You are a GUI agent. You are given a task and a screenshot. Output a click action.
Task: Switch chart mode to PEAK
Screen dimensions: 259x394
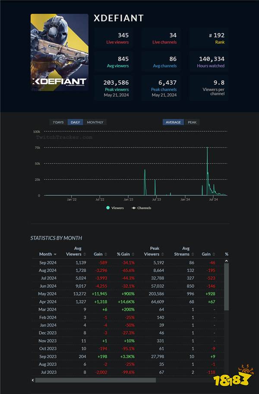[192, 122]
